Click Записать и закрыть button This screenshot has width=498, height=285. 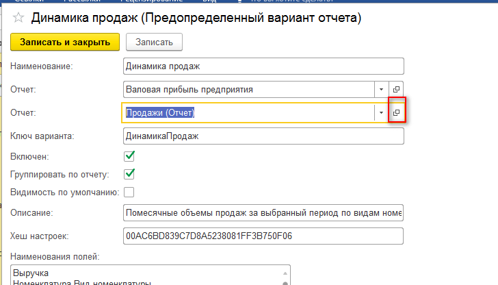tap(65, 42)
